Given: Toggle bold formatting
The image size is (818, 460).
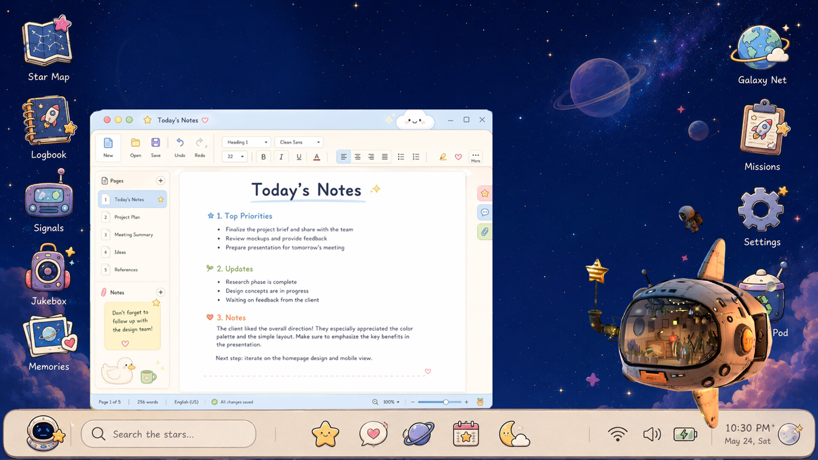Looking at the screenshot, I should [263, 157].
